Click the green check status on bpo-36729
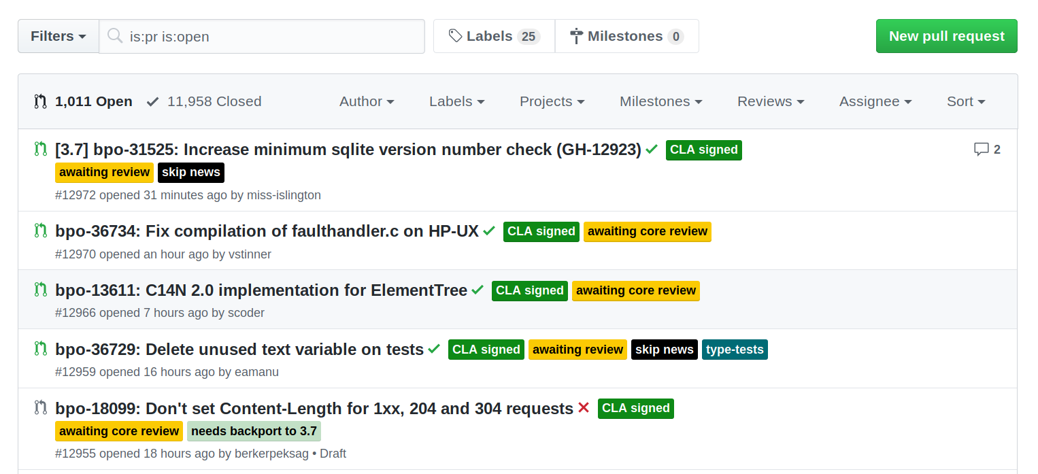Image resolution: width=1038 pixels, height=474 pixels. tap(434, 350)
